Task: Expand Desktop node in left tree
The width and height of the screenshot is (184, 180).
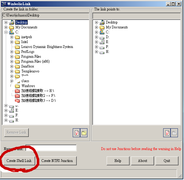Action: click(6, 22)
